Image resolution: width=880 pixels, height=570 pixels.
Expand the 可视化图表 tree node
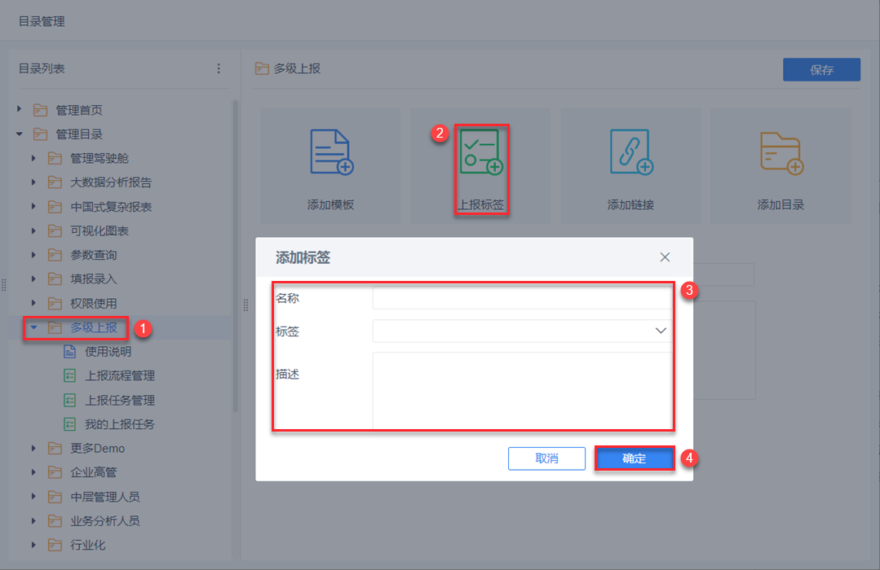tap(33, 230)
